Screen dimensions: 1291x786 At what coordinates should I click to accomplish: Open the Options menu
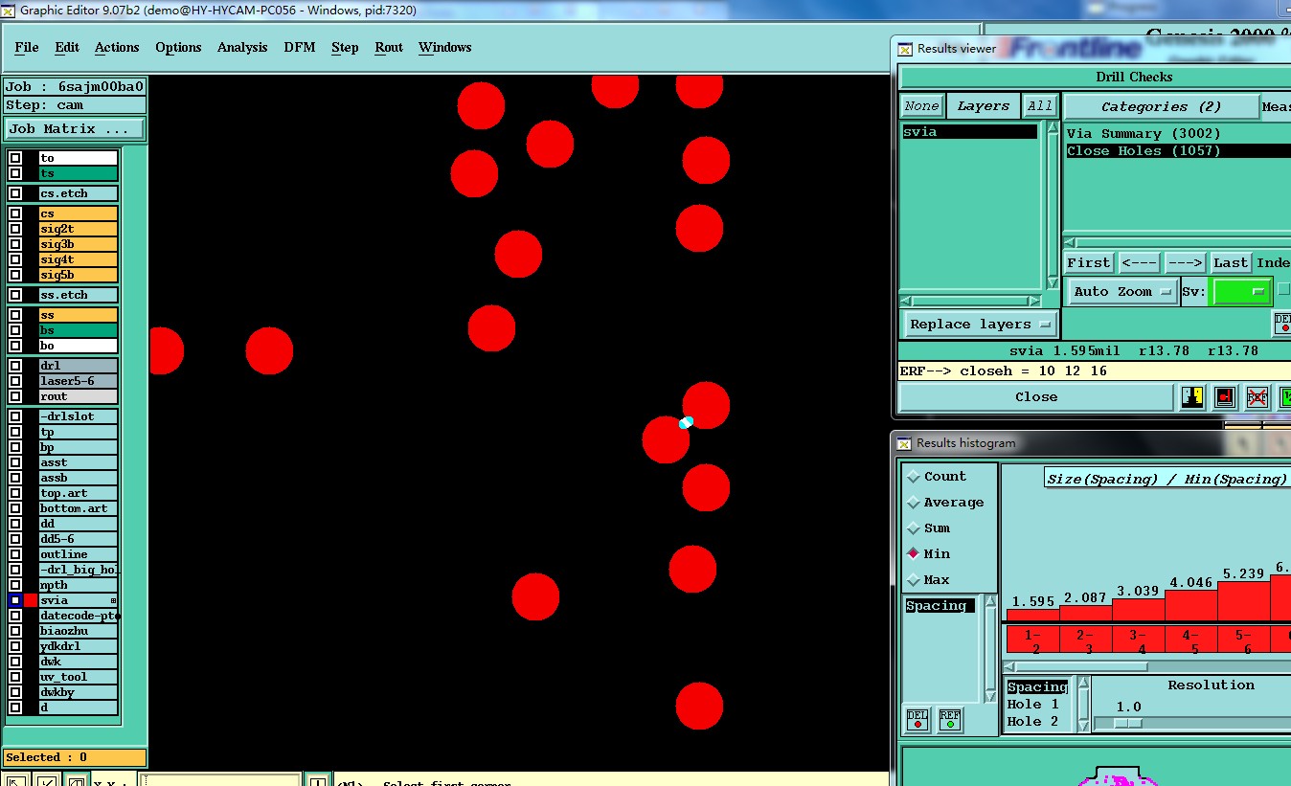[178, 47]
